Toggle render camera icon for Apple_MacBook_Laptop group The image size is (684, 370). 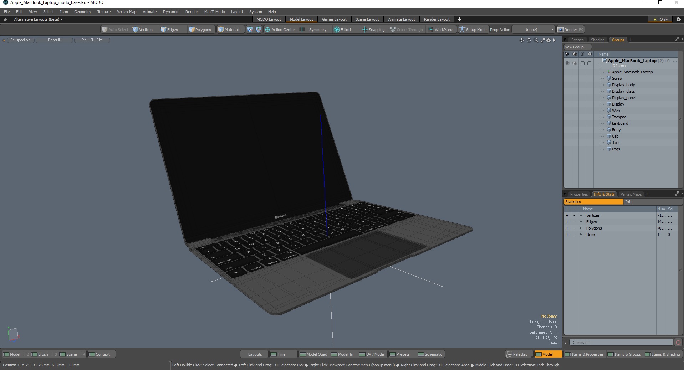pyautogui.click(x=575, y=63)
